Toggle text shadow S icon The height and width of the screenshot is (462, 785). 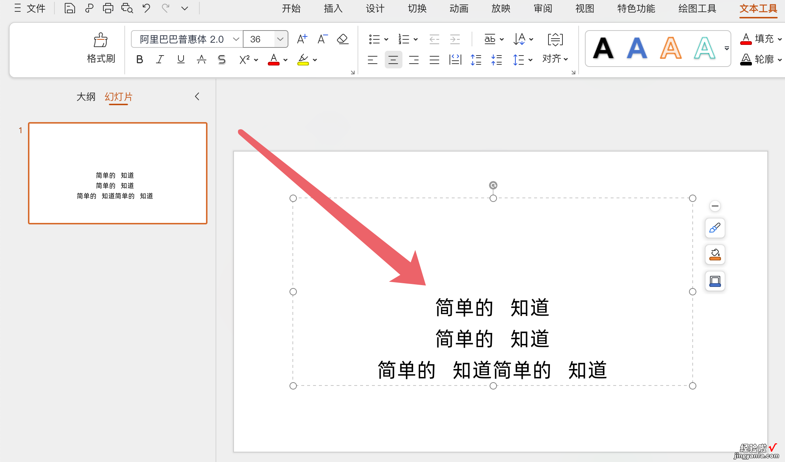pos(221,59)
